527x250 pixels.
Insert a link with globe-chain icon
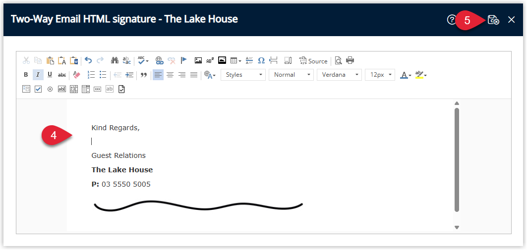tap(159, 61)
